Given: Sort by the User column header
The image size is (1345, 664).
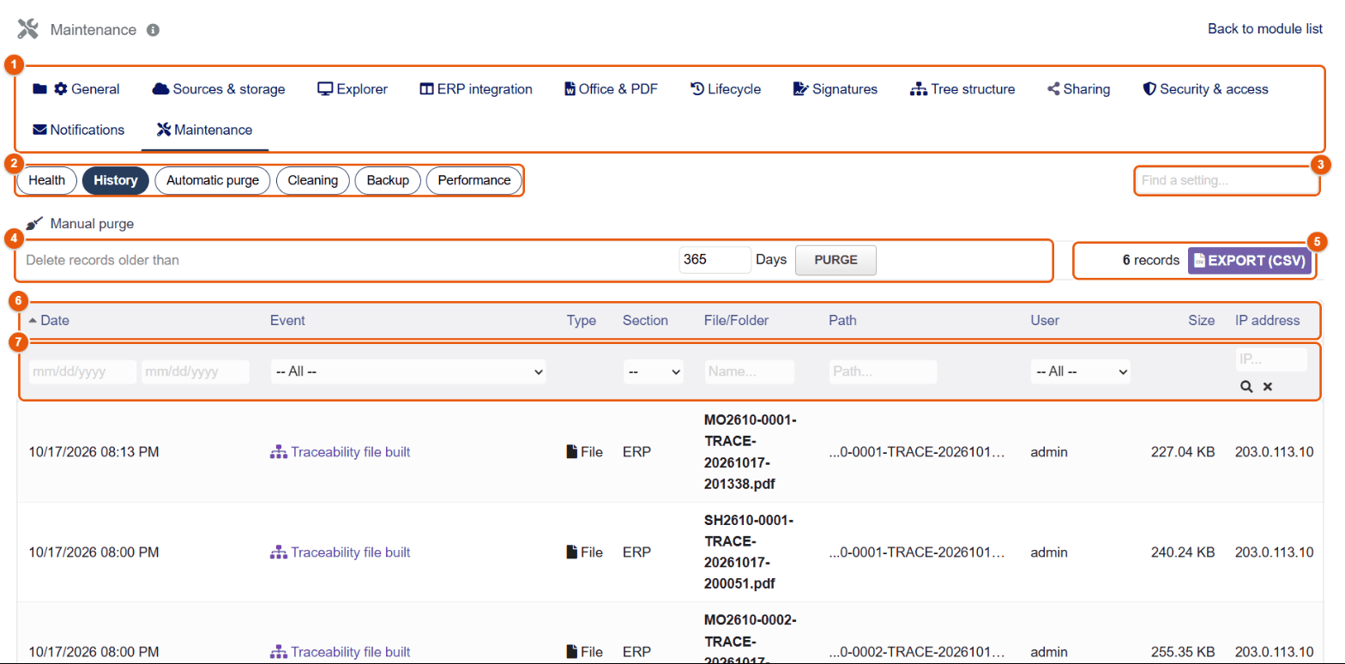Looking at the screenshot, I should tap(1045, 321).
